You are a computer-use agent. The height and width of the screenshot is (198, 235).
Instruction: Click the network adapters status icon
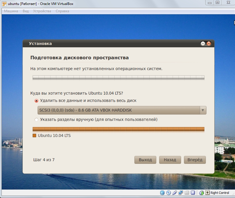tap(180, 193)
